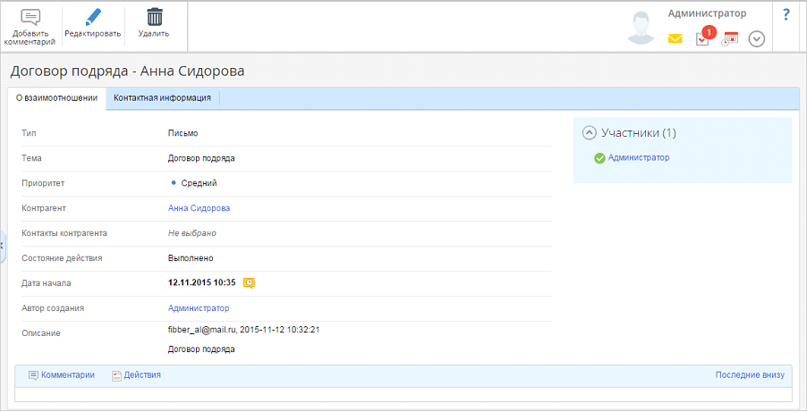Click the Добавить комментарий toolbar button

tap(30, 27)
